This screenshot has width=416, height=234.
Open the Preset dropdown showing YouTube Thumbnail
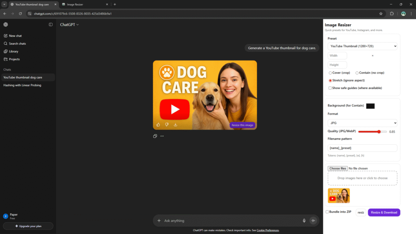(x=362, y=46)
